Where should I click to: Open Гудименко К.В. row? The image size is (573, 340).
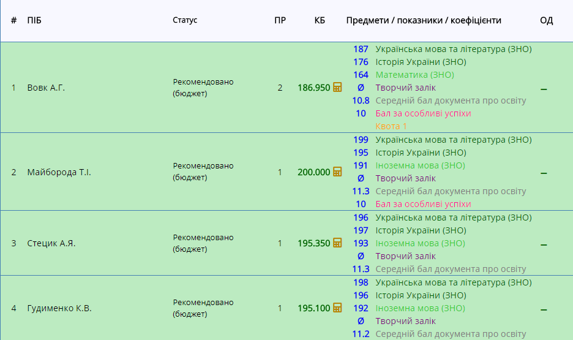coord(59,308)
